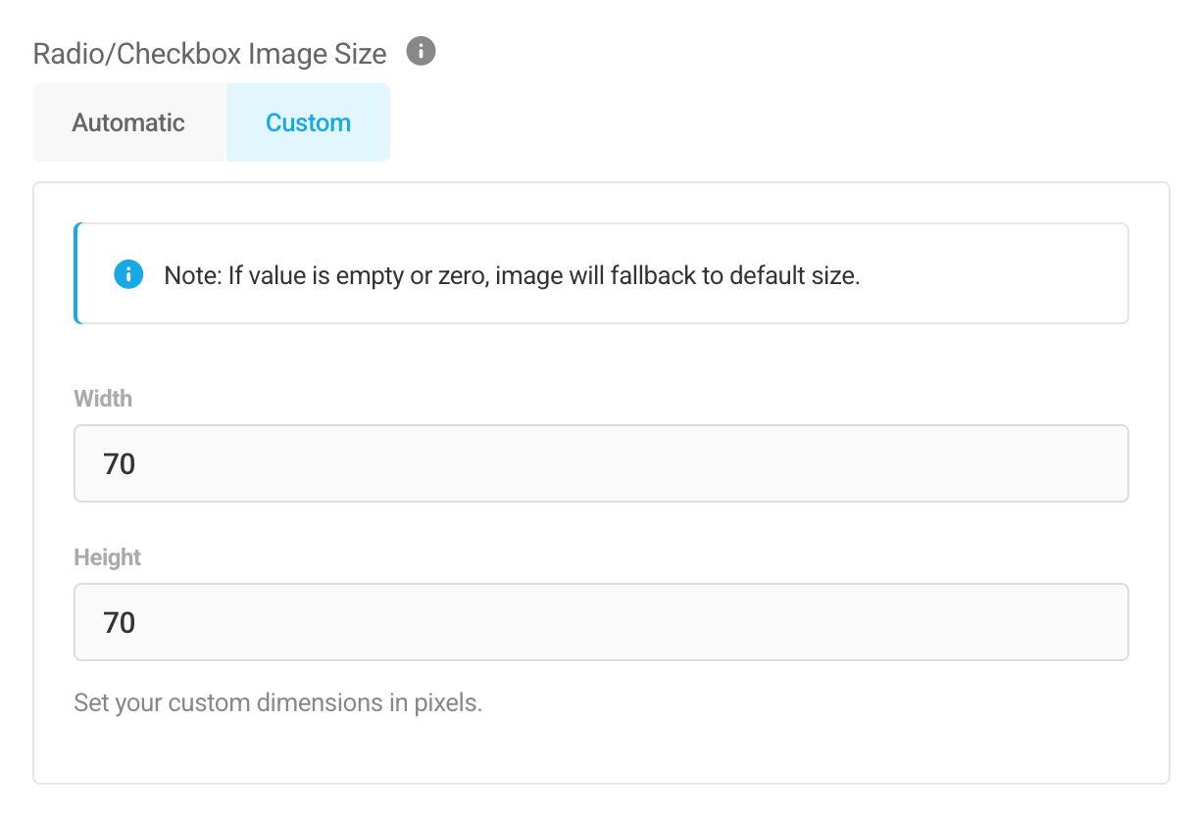Click the info icon beside Radio/Checkbox Image Size
The width and height of the screenshot is (1196, 816).
(421, 51)
